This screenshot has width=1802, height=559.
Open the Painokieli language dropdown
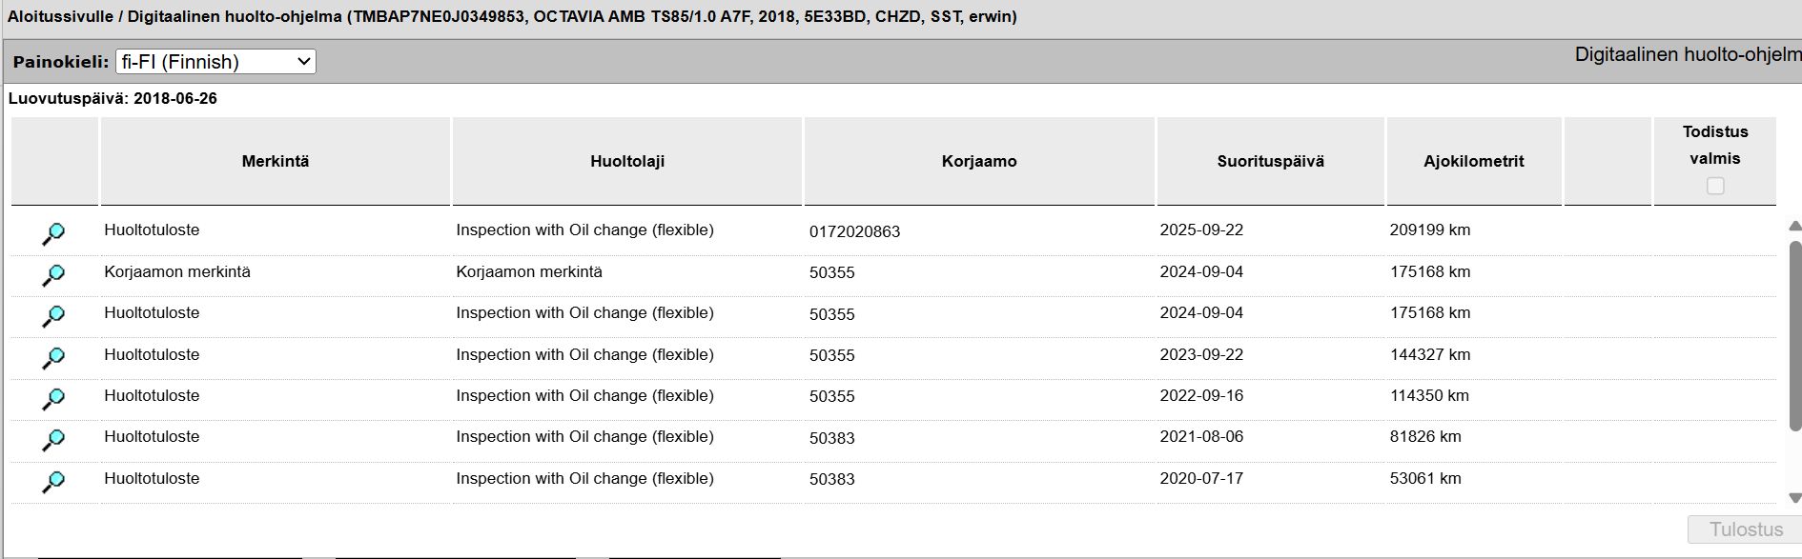point(215,62)
